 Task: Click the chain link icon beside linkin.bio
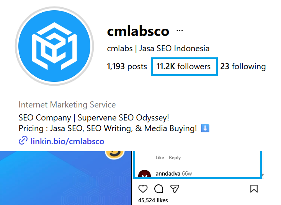(x=23, y=140)
